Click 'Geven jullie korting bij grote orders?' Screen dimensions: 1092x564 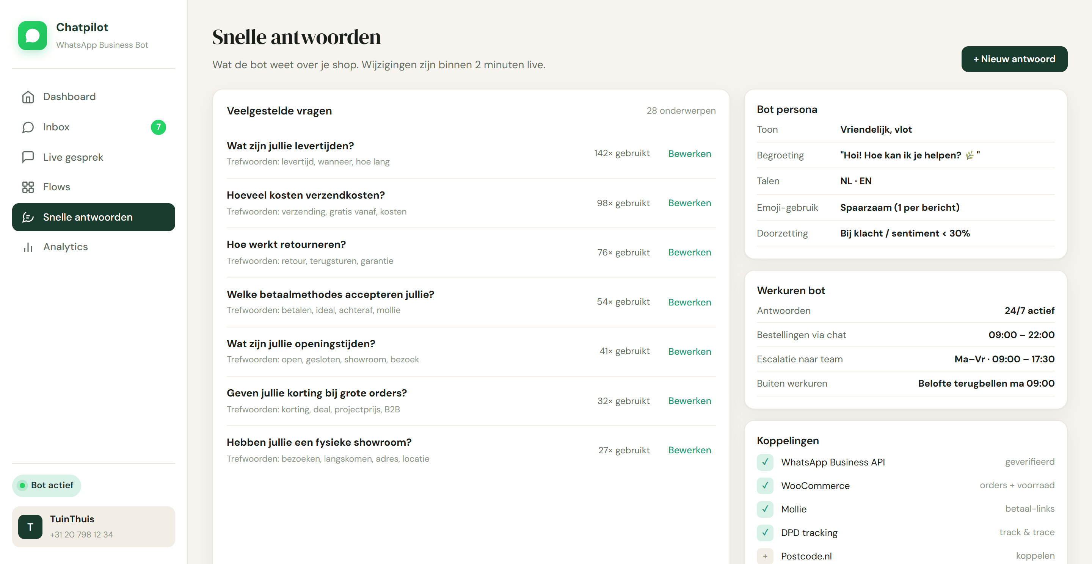tap(317, 393)
